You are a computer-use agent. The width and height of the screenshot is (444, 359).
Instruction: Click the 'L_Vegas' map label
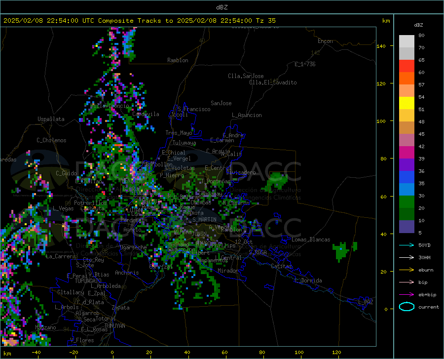pos(63,208)
